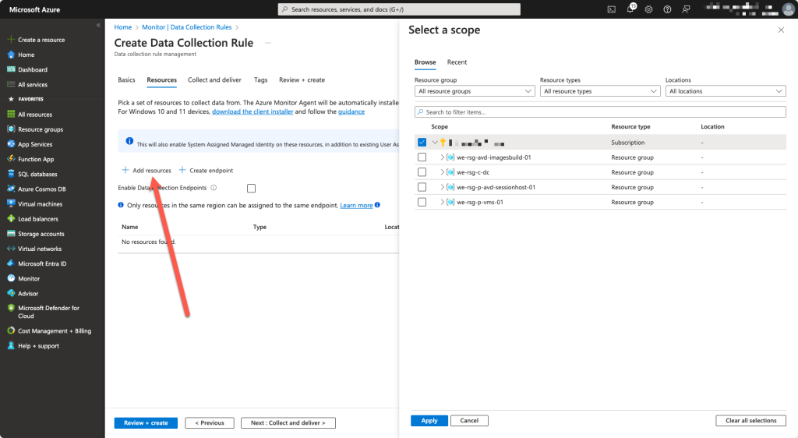
Task: Open Dashboard from sidebar
Action: 33,69
